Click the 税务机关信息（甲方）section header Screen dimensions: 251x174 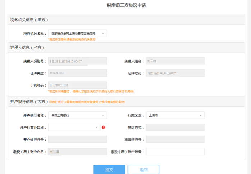click(x=29, y=20)
